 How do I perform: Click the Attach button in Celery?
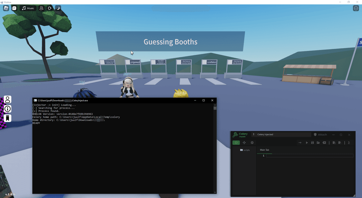coord(322,134)
